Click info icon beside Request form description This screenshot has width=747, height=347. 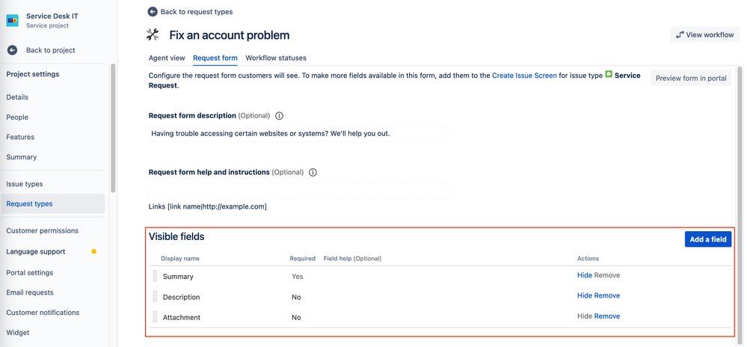(280, 116)
